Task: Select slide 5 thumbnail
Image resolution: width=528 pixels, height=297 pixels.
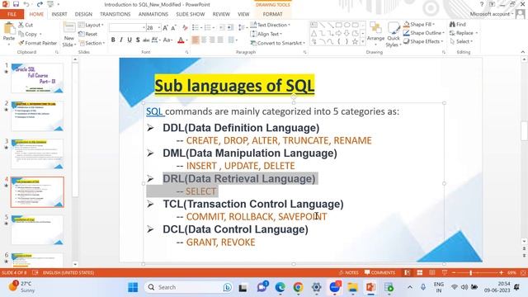Action: click(37, 229)
